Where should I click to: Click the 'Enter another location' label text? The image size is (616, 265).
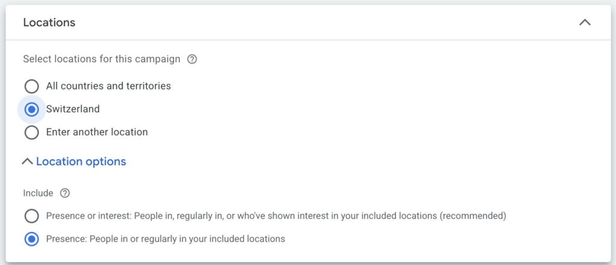click(x=97, y=132)
